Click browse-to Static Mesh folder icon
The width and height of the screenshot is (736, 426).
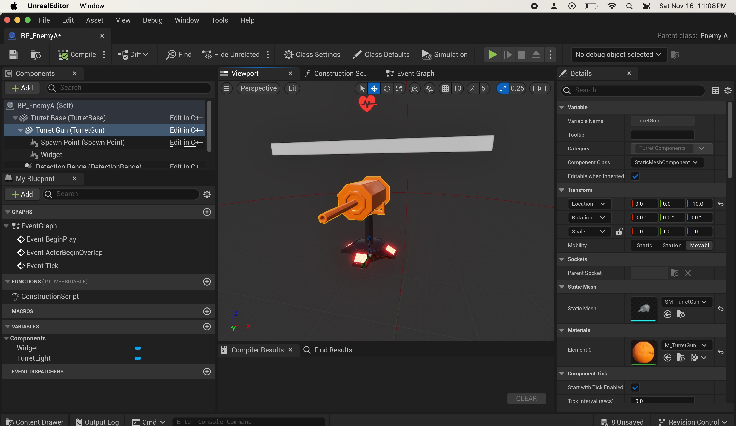[x=681, y=314]
